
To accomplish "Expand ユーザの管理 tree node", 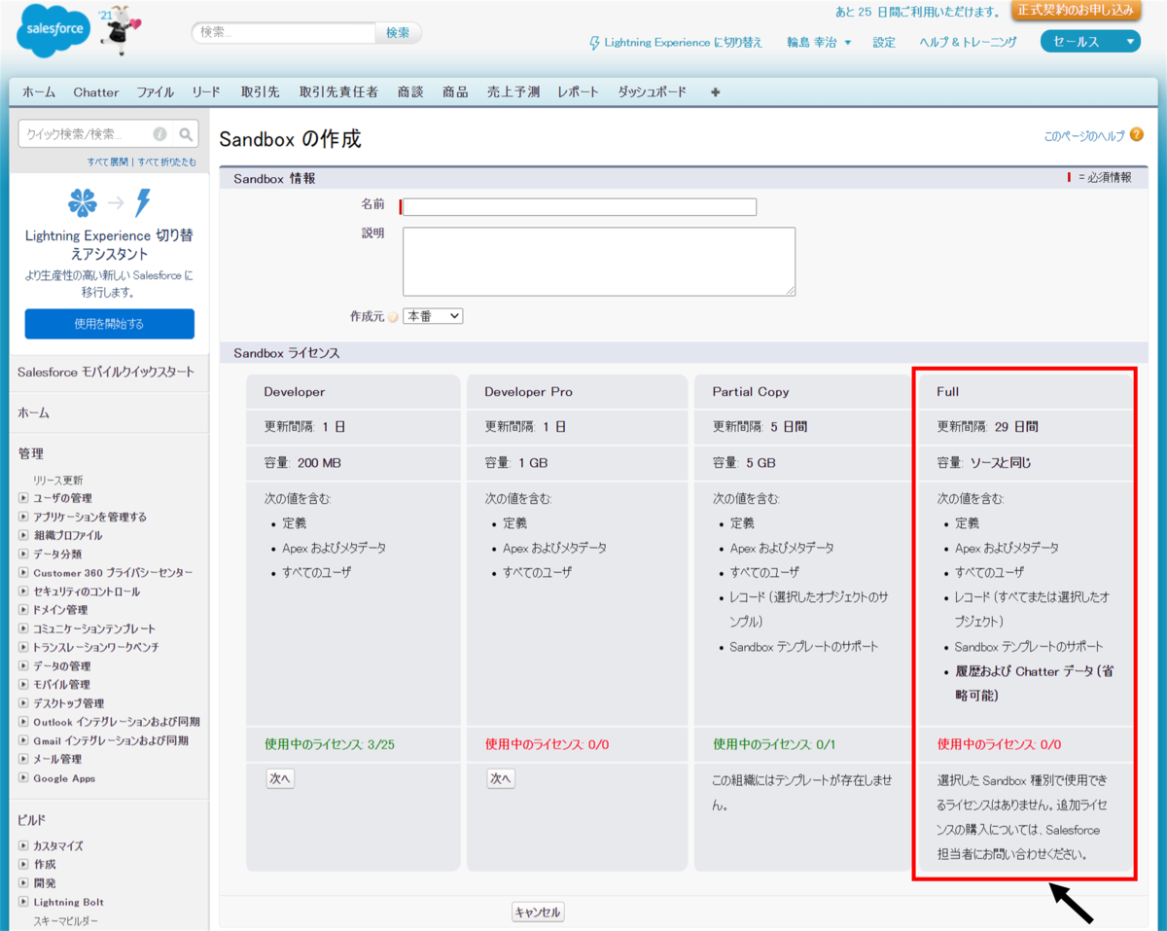I will [23, 498].
